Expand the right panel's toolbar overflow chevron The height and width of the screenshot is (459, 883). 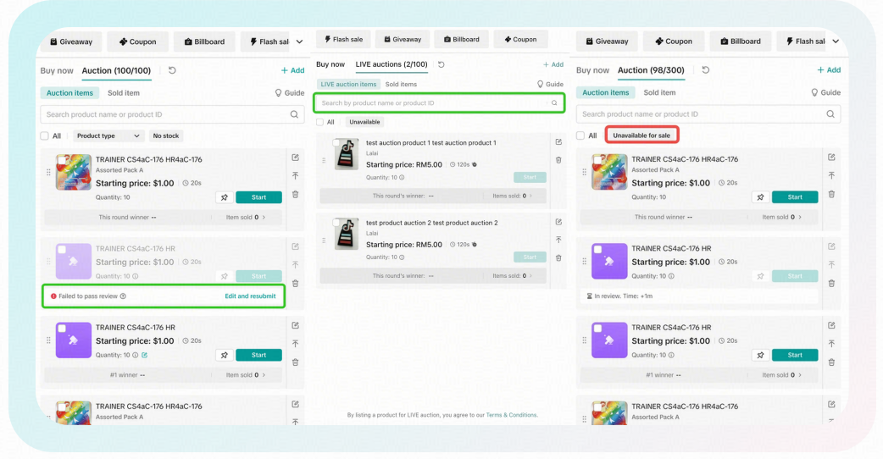click(836, 41)
